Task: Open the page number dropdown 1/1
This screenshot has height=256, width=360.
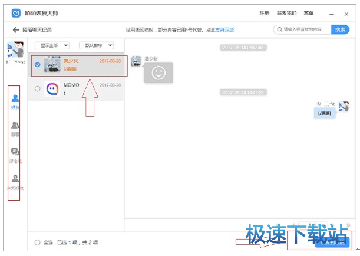Action: 313,225
